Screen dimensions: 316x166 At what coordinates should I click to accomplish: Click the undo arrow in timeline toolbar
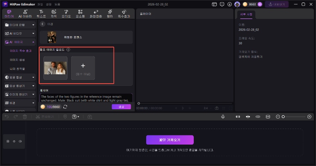[7, 117]
